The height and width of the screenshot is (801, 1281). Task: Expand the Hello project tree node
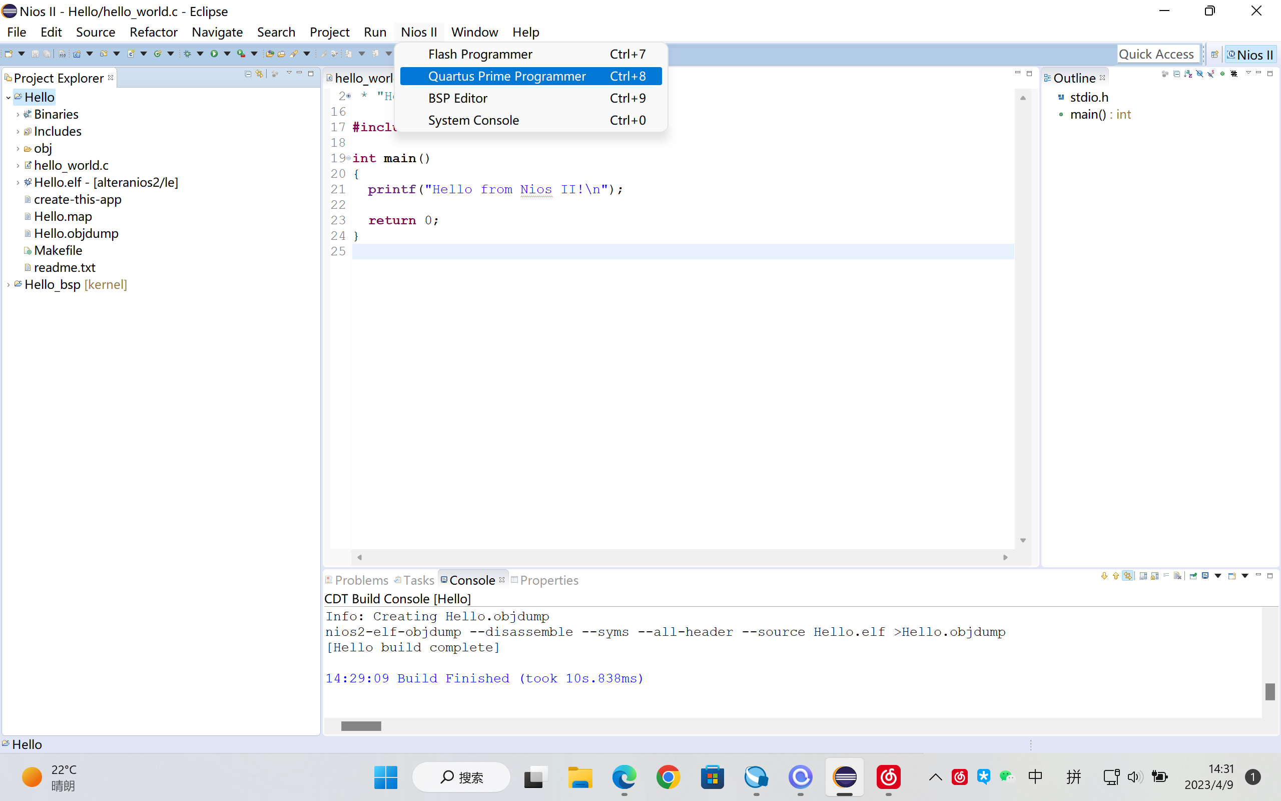8,97
